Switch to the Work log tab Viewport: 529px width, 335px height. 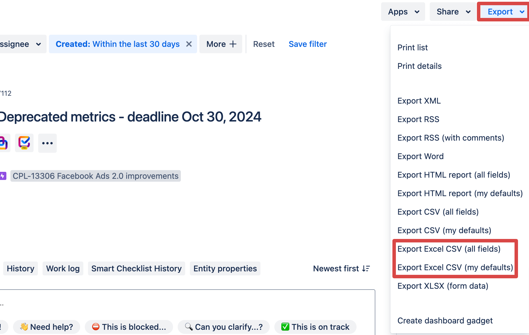63,268
